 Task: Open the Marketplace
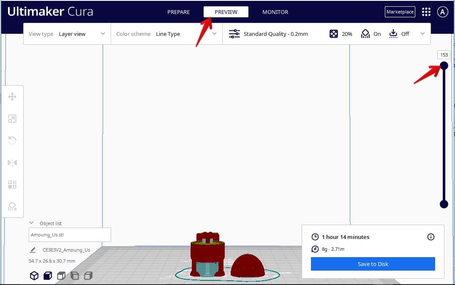[x=400, y=12]
